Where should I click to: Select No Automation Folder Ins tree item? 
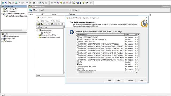click(18, 16)
